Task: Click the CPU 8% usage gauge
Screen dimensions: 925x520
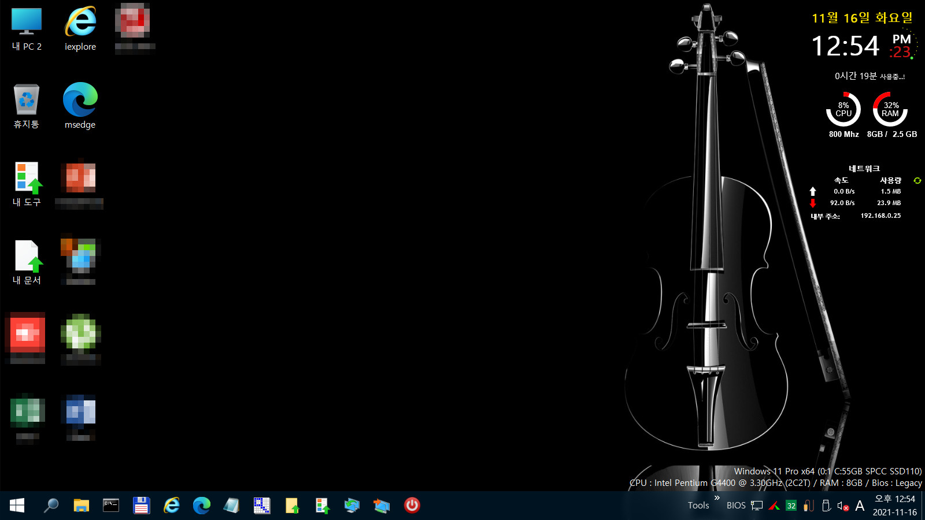Action: pos(843,109)
